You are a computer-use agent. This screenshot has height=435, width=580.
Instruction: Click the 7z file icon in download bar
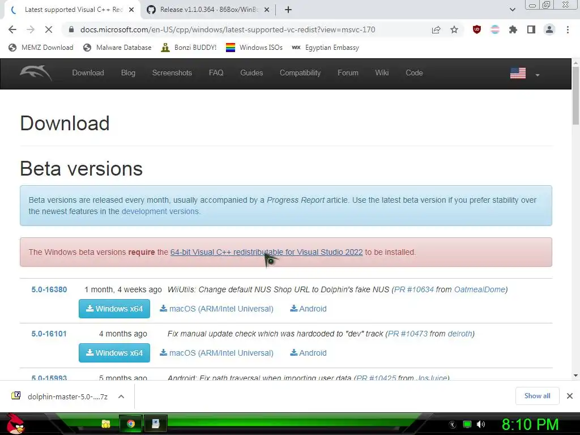tap(16, 396)
